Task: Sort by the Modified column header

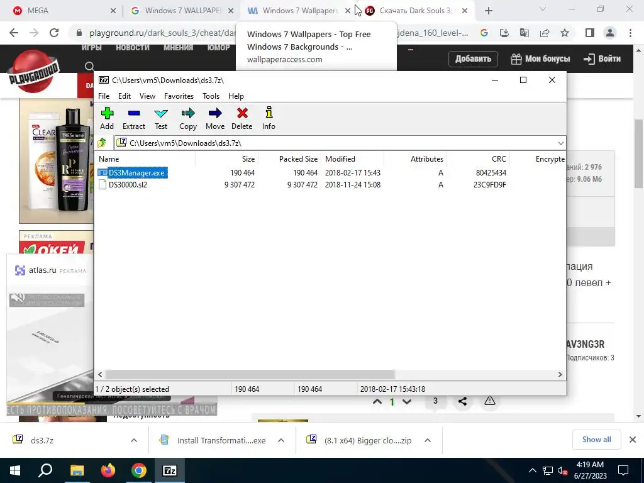Action: coord(352,159)
